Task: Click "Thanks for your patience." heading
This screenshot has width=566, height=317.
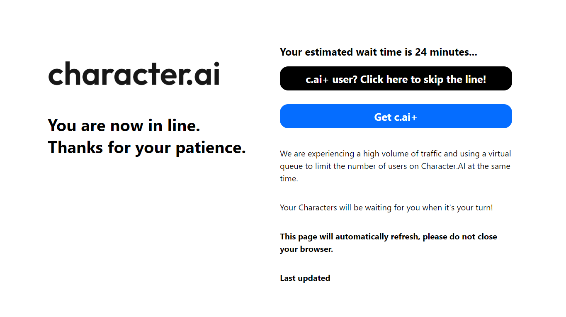Action: click(x=147, y=147)
